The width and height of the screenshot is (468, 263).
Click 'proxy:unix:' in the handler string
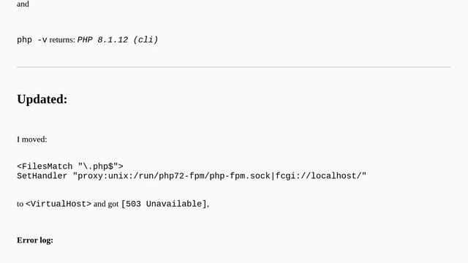click(x=105, y=176)
